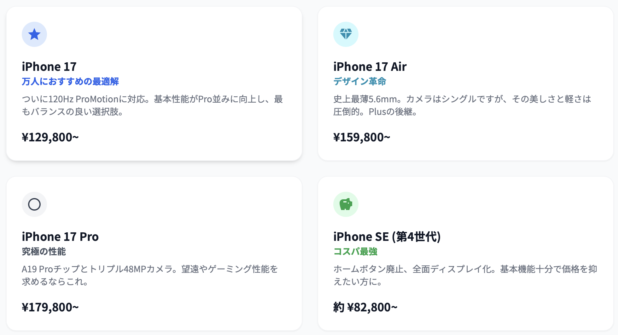Viewport: 618px width, 335px height.
Task: Click the 120Hz ProMotion description text
Action: (x=152, y=105)
